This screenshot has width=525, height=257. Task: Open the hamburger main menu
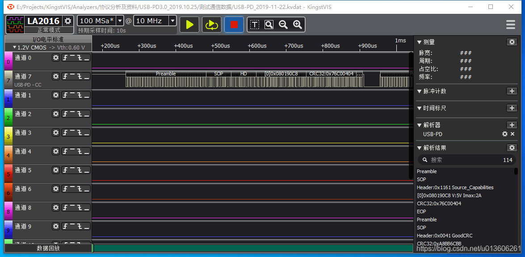511,25
